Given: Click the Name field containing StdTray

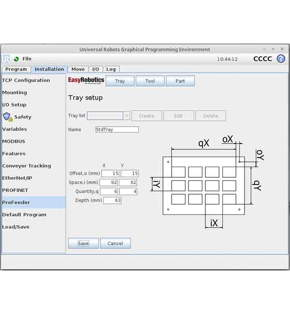Looking at the screenshot, I should click(x=117, y=129).
